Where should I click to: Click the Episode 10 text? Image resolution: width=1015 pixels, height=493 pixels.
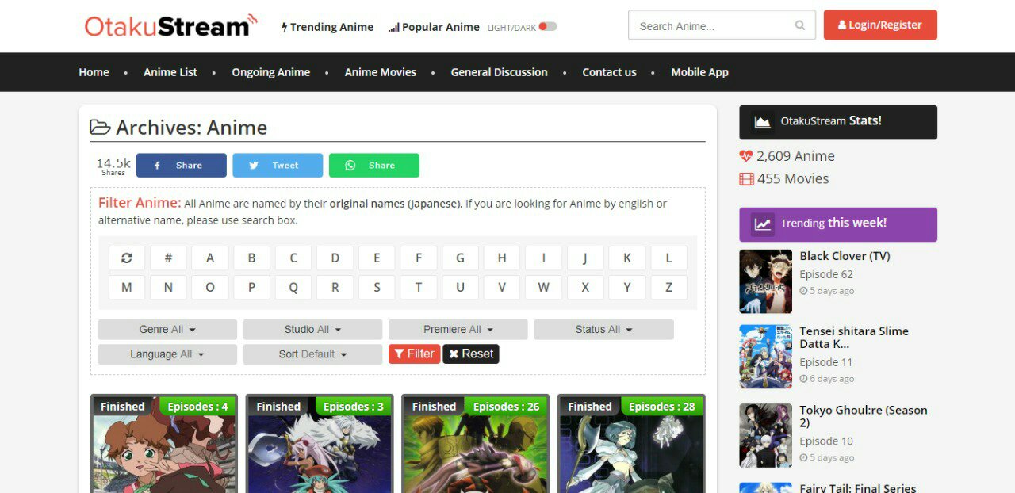point(826,441)
